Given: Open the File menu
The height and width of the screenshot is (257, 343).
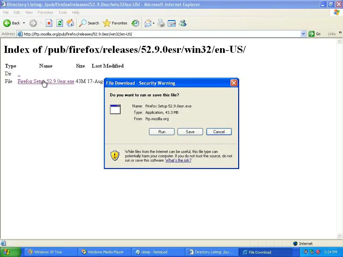Looking at the screenshot, I should (6, 12).
